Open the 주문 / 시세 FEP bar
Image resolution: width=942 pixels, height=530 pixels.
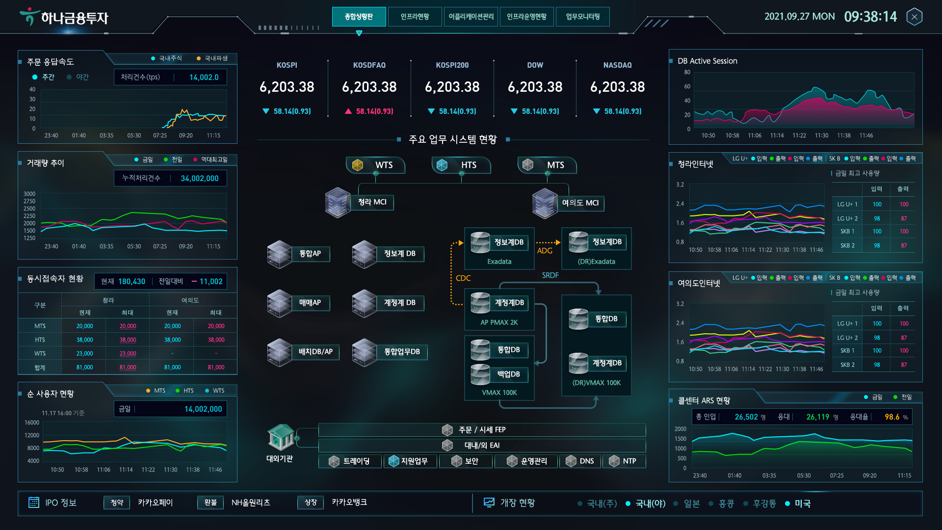pos(482,430)
